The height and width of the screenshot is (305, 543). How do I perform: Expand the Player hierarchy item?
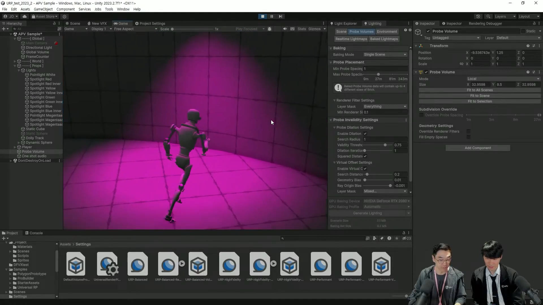pos(15,147)
